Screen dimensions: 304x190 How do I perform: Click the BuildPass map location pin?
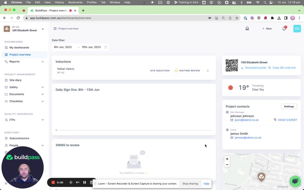click(x=262, y=177)
